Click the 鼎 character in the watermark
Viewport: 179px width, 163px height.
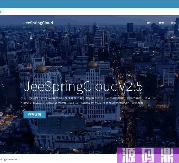click(x=167, y=155)
